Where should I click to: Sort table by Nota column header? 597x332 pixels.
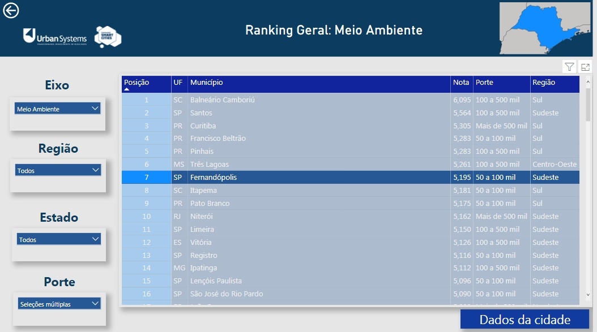[x=461, y=83]
